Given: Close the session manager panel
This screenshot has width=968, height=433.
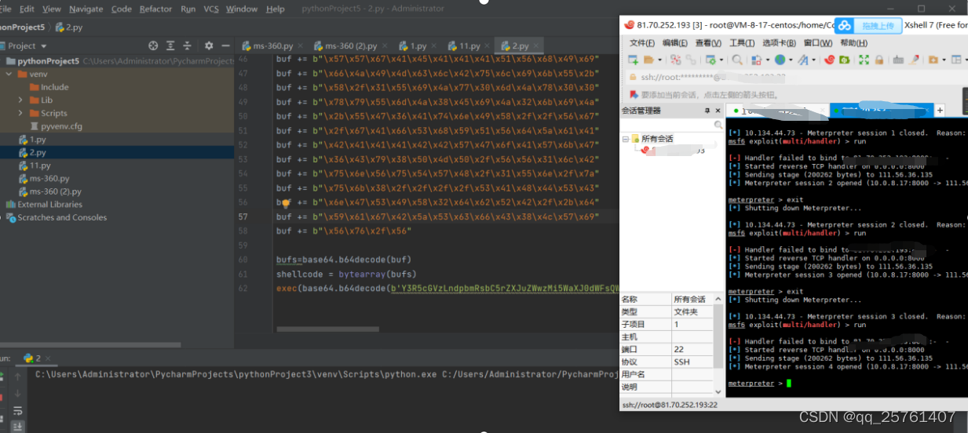Looking at the screenshot, I should coord(718,111).
